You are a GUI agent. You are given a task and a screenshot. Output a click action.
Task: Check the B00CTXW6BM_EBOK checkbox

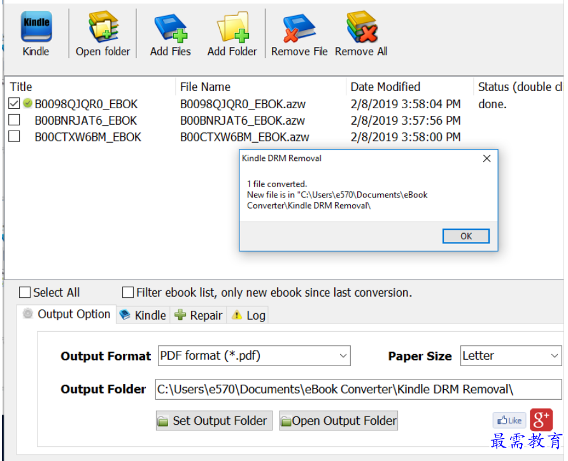click(14, 136)
